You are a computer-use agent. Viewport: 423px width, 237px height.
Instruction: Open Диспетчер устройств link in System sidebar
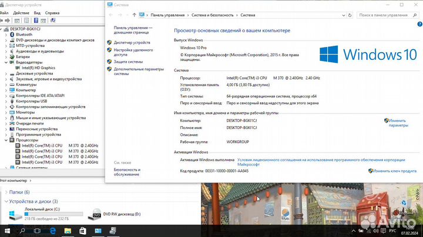pyautogui.click(x=132, y=43)
